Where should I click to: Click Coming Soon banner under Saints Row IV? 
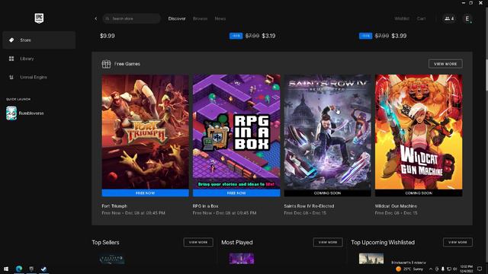327,193
